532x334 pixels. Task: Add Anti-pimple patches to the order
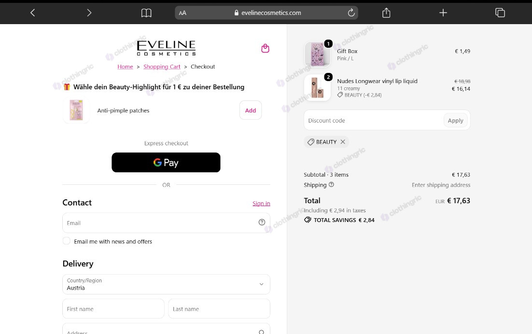pyautogui.click(x=251, y=110)
